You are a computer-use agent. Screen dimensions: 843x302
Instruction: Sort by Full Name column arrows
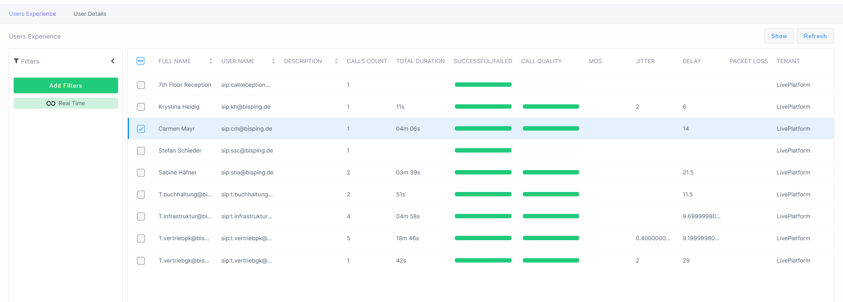tap(211, 61)
